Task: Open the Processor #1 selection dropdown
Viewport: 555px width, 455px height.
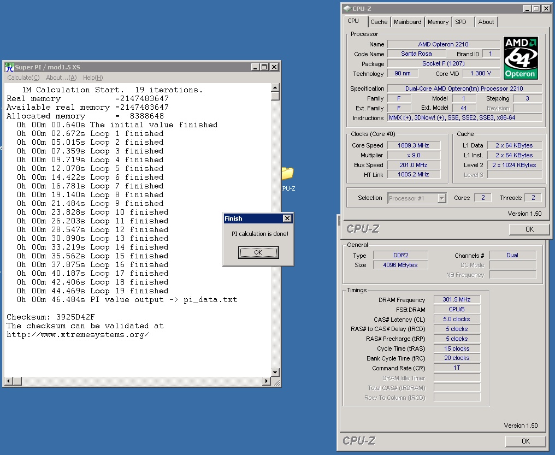Action: tap(441, 198)
